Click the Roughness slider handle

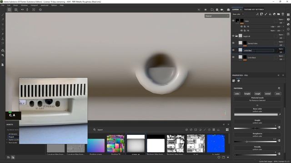246,142
